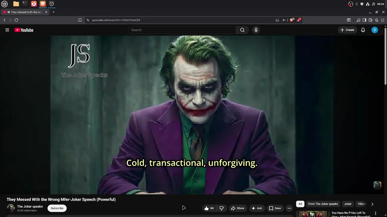Viewport: 387px width, 217px height.
Task: Click the YouTube search field
Action: point(182,30)
